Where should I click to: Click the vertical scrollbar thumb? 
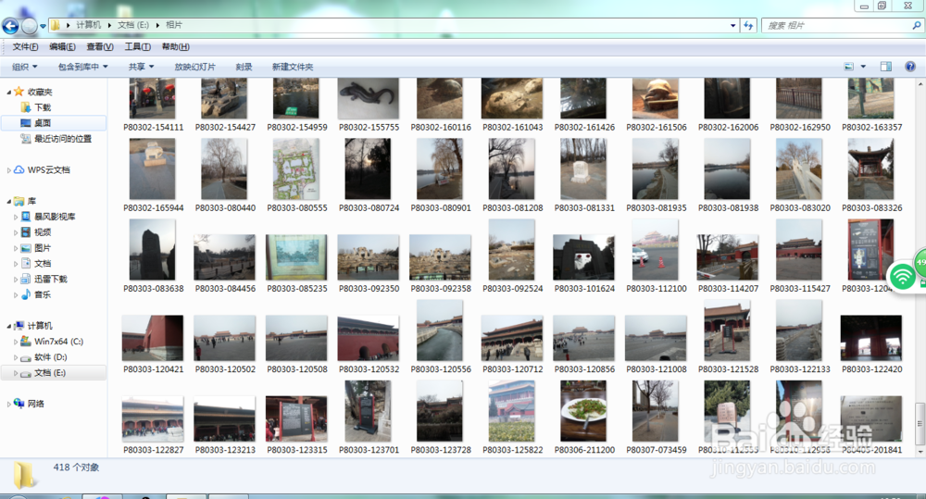click(x=920, y=423)
